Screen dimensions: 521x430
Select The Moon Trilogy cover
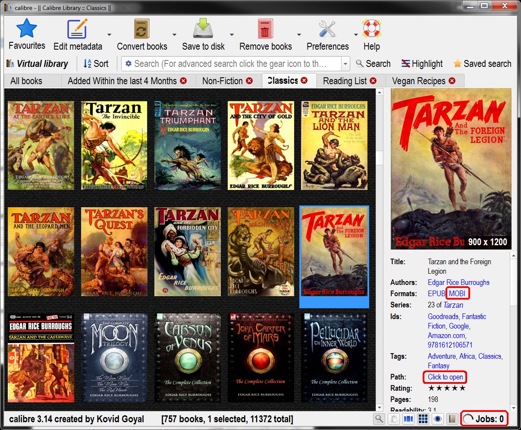click(114, 358)
